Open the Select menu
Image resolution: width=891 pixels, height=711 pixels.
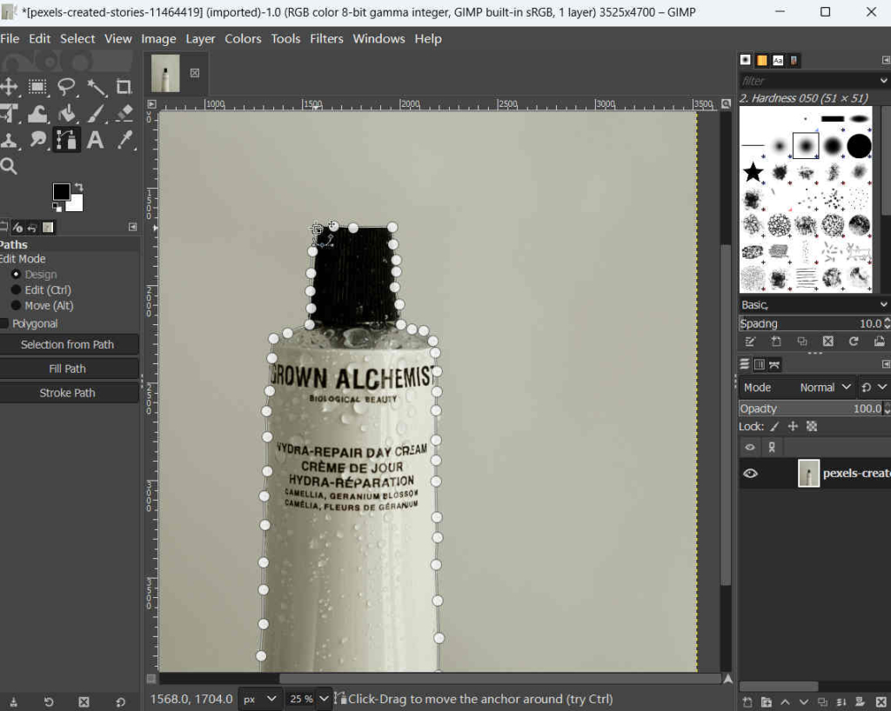click(77, 38)
